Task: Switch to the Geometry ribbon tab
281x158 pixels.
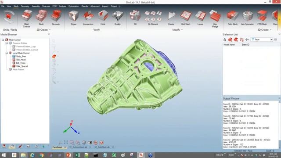Action: click(25, 6)
